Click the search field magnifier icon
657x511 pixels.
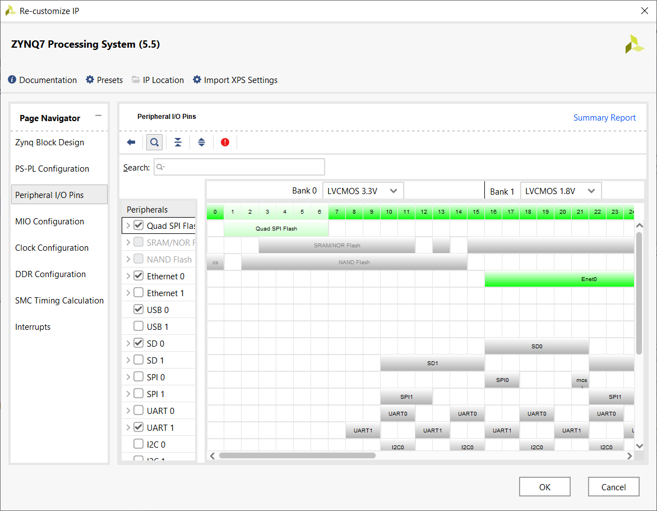[160, 167]
